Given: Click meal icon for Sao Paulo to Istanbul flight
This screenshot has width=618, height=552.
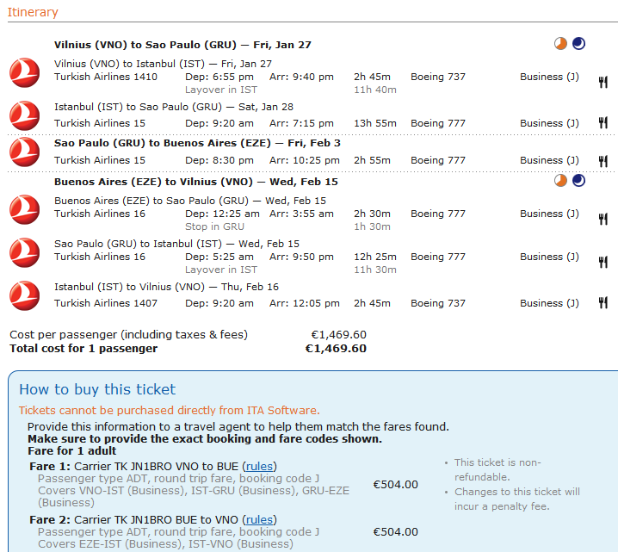Looking at the screenshot, I should [x=603, y=262].
